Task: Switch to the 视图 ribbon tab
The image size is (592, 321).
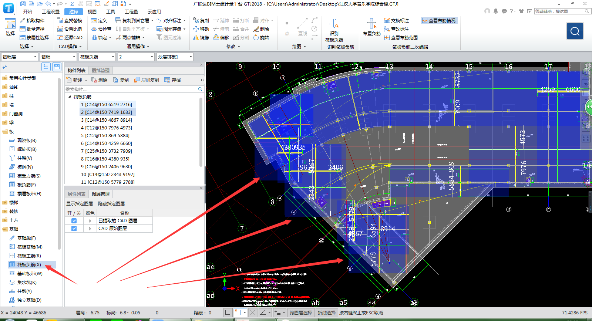Action: point(92,11)
